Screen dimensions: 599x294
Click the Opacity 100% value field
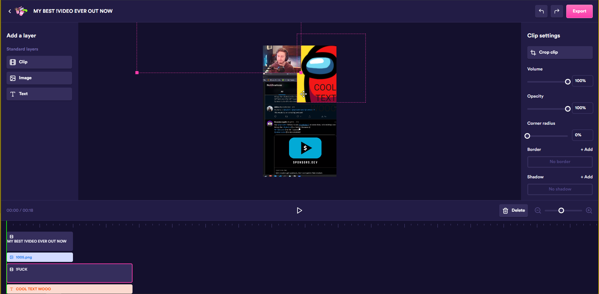pyautogui.click(x=582, y=108)
